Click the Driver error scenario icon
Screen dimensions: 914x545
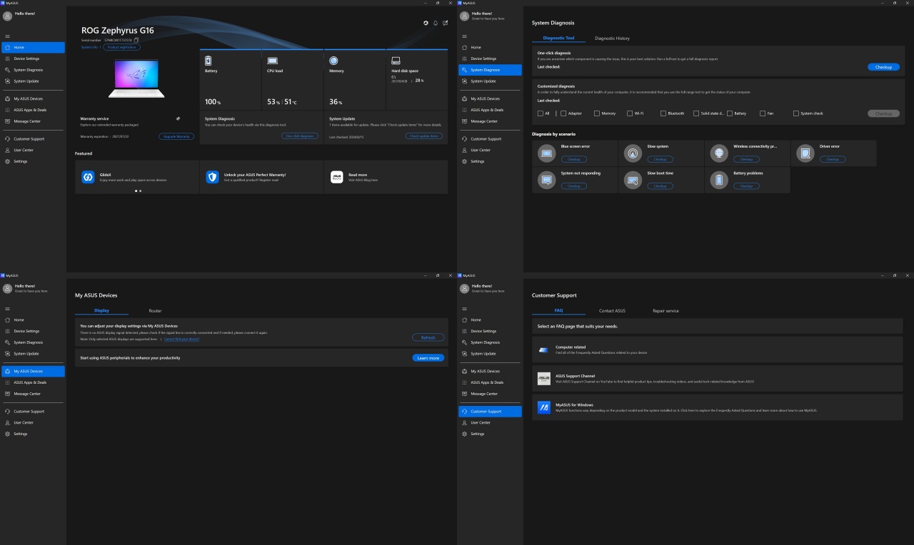coord(805,153)
